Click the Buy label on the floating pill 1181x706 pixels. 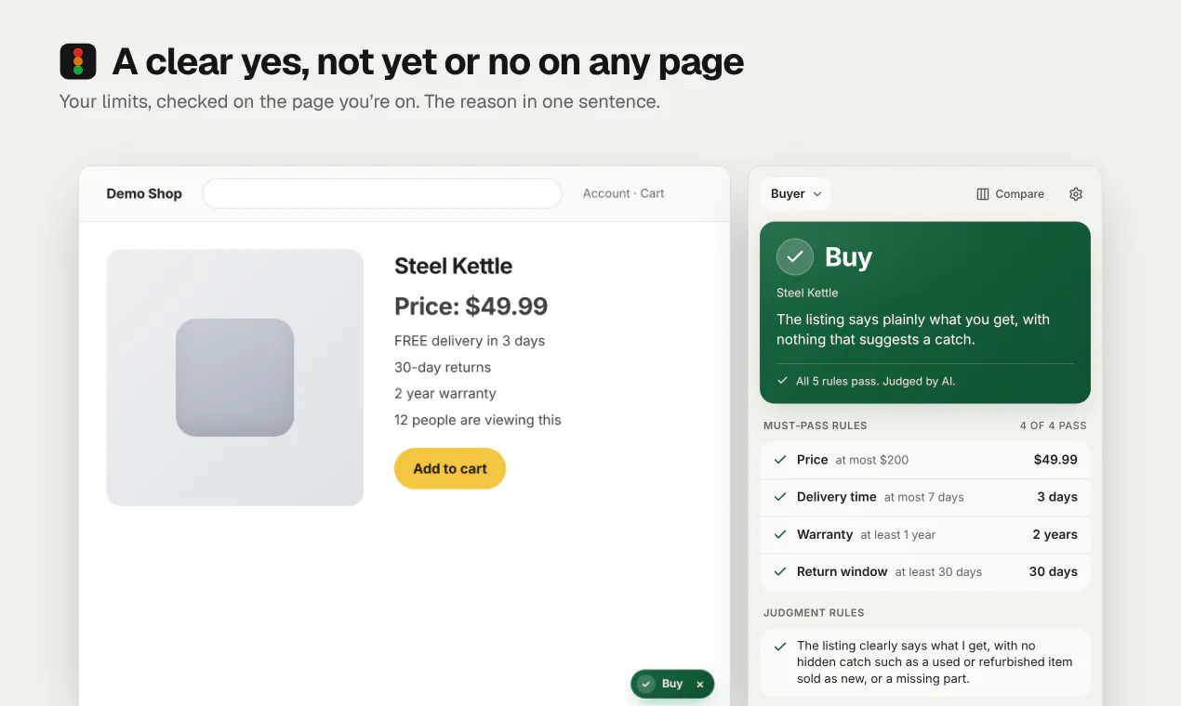coord(672,684)
